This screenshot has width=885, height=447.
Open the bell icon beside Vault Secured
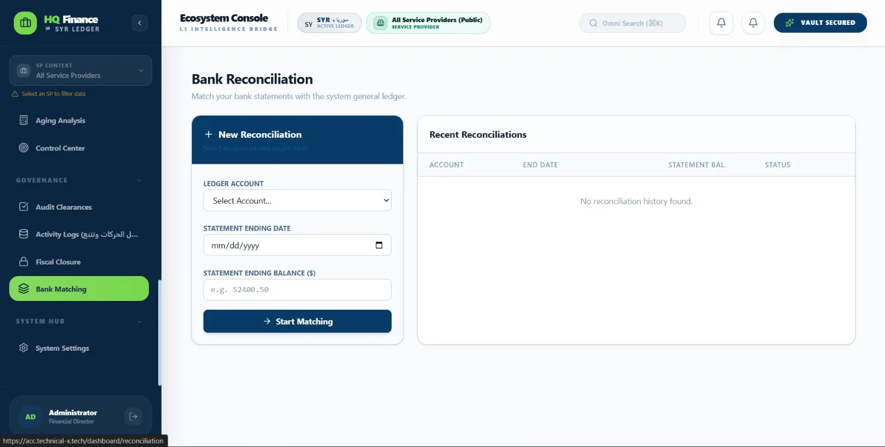[x=753, y=23]
